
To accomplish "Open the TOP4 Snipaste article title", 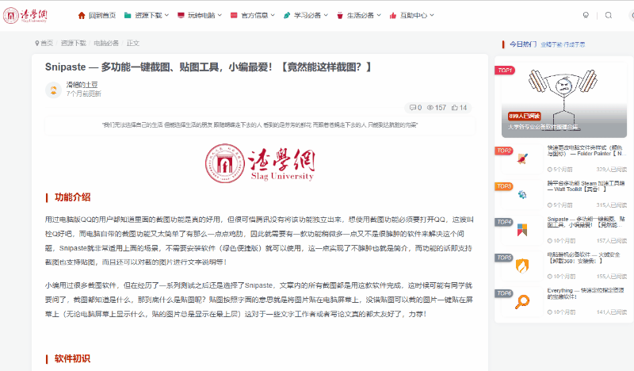I will point(586,222).
